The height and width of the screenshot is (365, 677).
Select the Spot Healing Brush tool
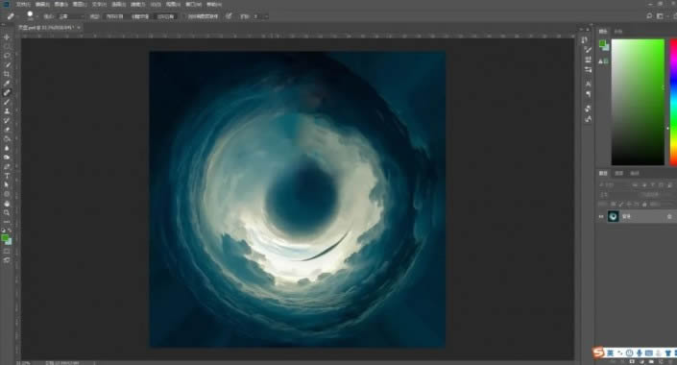pyautogui.click(x=7, y=92)
